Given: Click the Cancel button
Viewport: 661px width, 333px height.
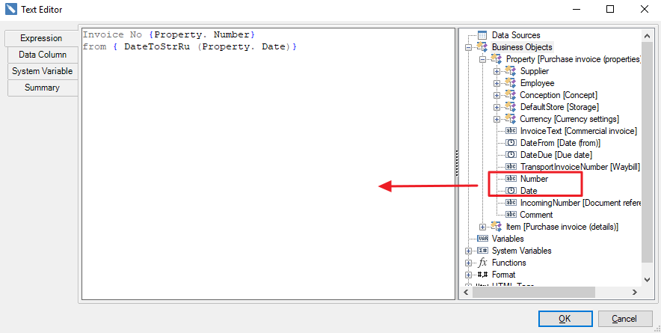Looking at the screenshot, I should point(624,319).
